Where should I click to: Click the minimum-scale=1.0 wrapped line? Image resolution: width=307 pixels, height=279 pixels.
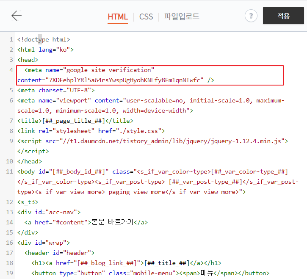pos(105,111)
